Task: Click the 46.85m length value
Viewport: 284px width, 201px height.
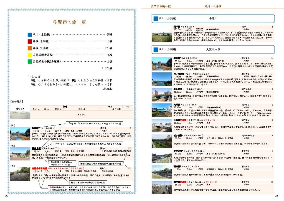Action: coord(178,92)
